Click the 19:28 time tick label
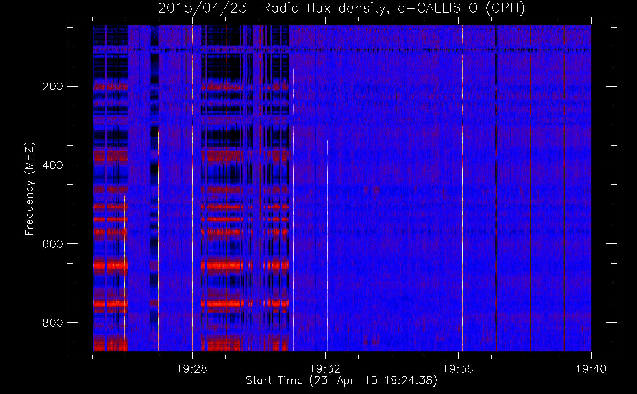The image size is (637, 394). click(x=192, y=369)
